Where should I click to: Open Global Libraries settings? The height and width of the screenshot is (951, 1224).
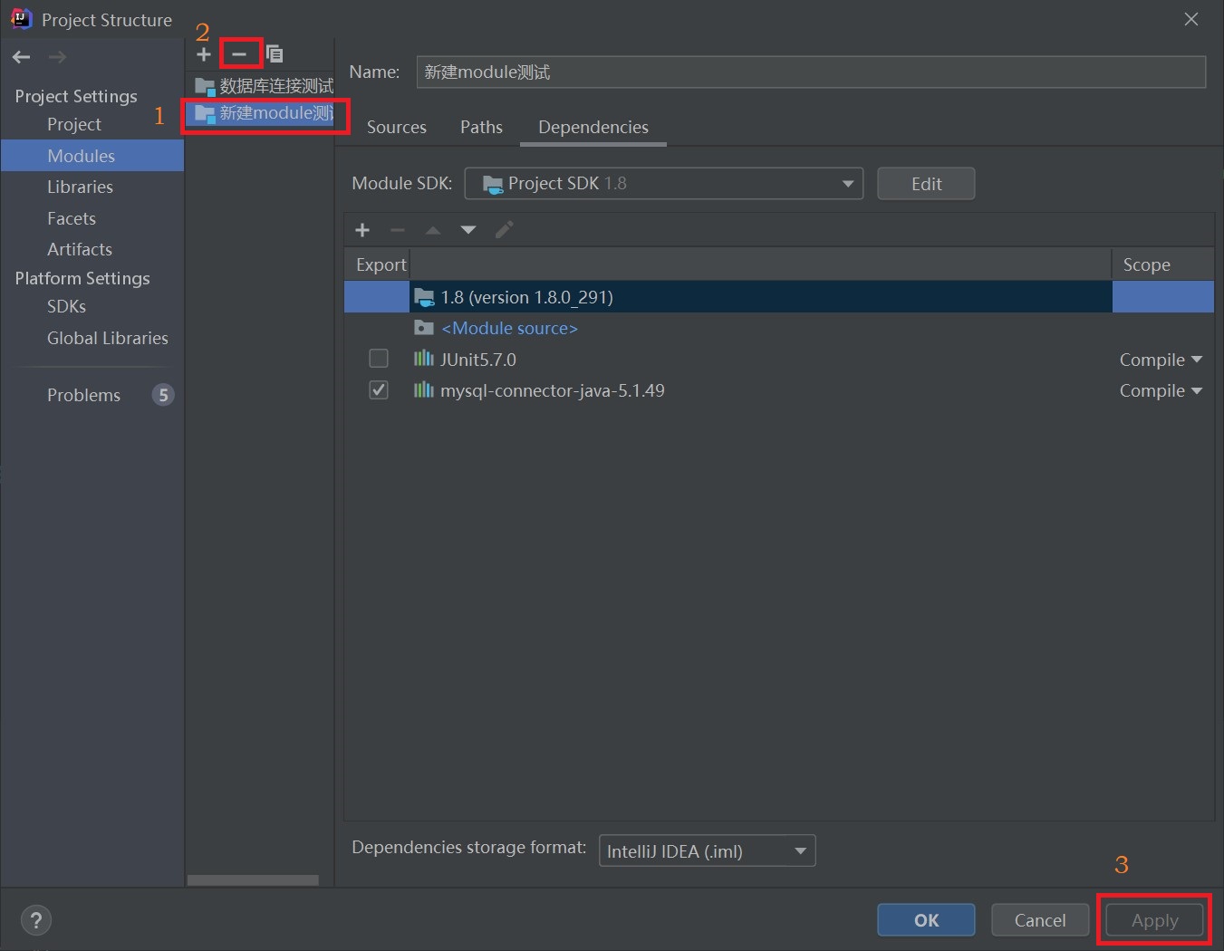108,338
